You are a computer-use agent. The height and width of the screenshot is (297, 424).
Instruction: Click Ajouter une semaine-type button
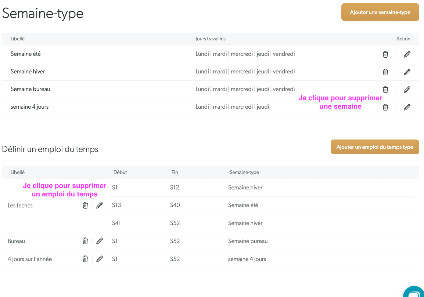point(380,12)
